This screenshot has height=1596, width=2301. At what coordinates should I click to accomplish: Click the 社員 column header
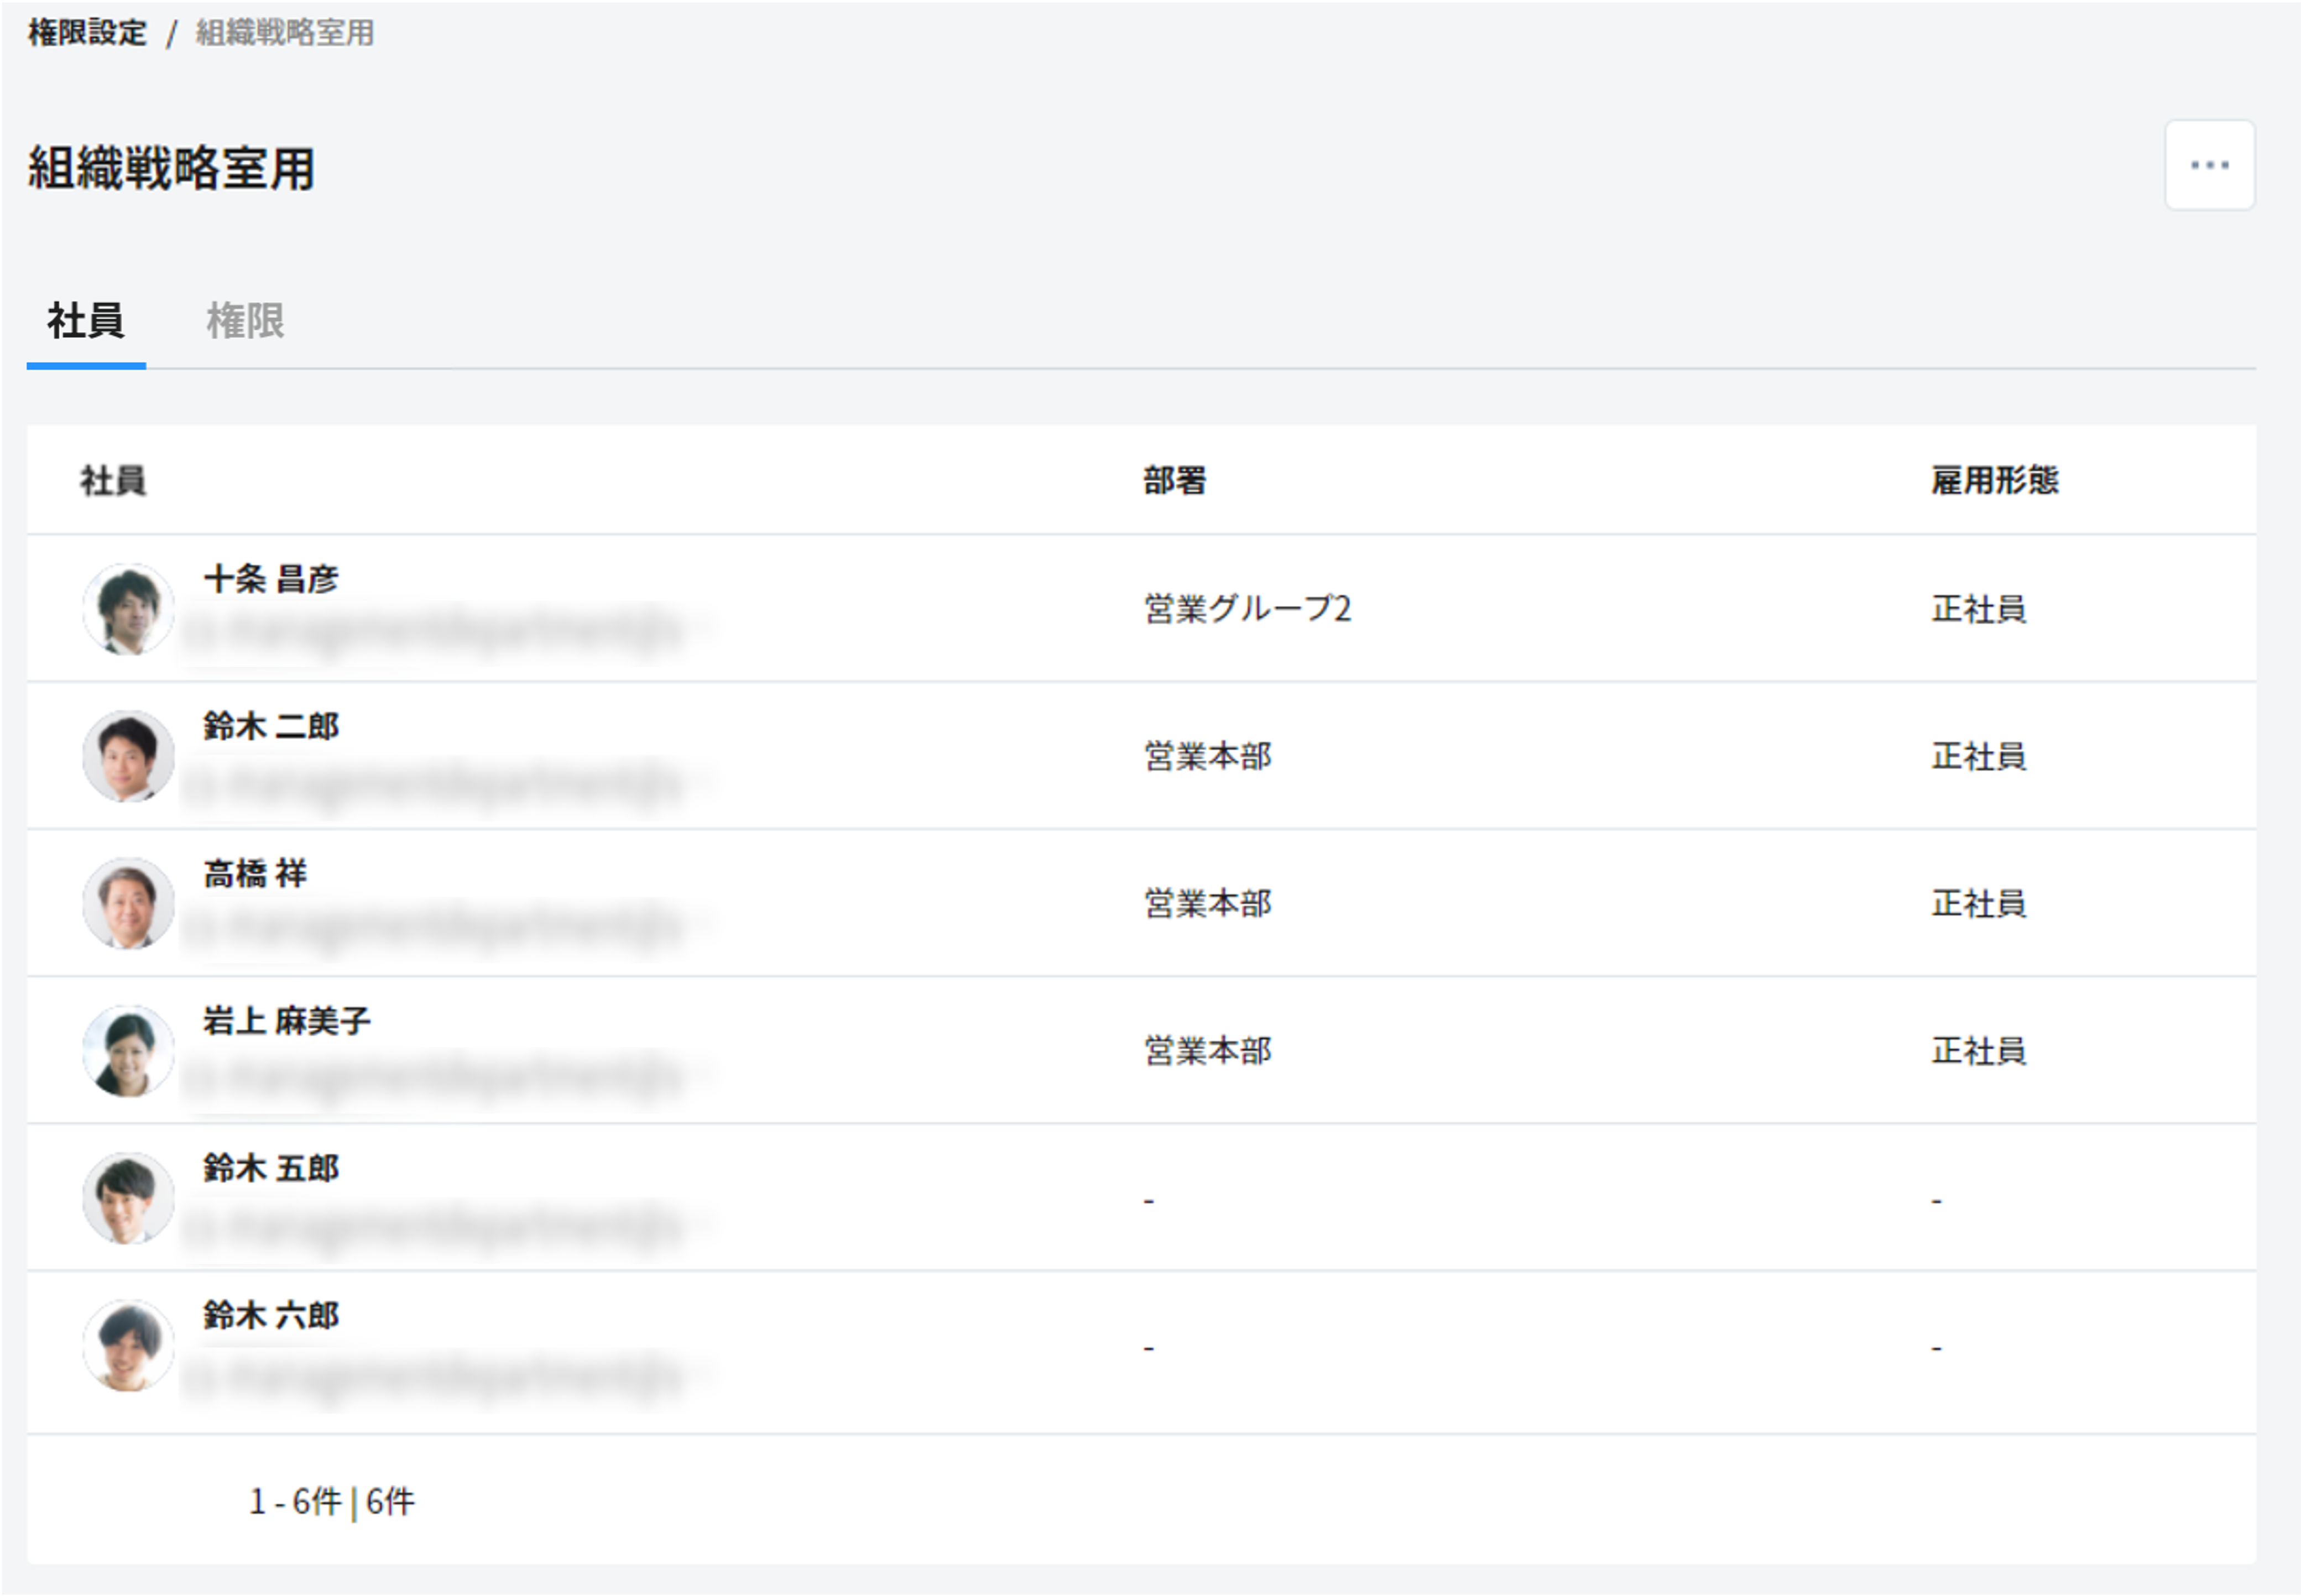pos(113,481)
